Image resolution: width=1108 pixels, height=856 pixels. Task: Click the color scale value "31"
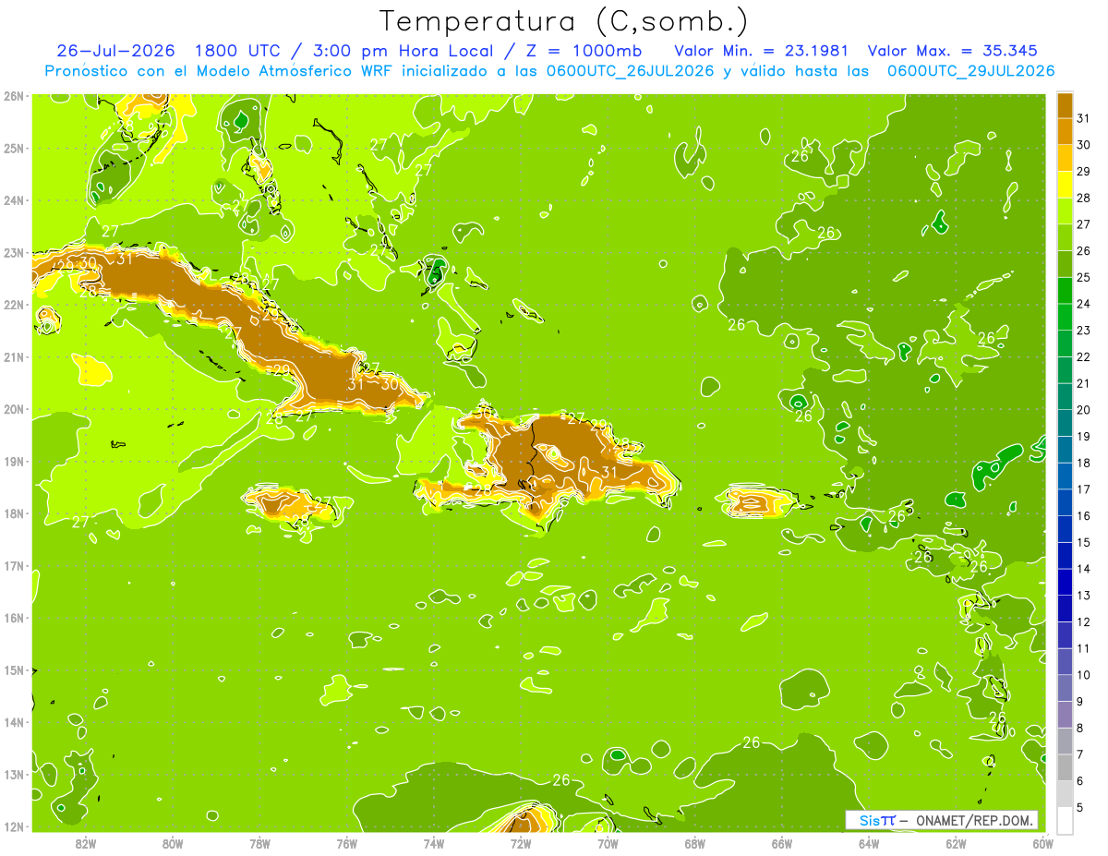(x=1083, y=118)
